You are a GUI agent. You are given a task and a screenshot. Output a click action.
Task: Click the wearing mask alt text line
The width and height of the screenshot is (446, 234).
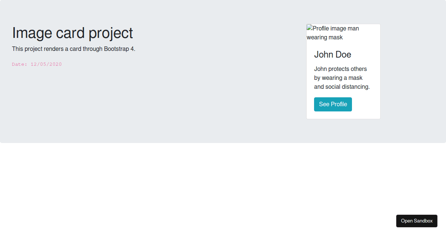[324, 37]
